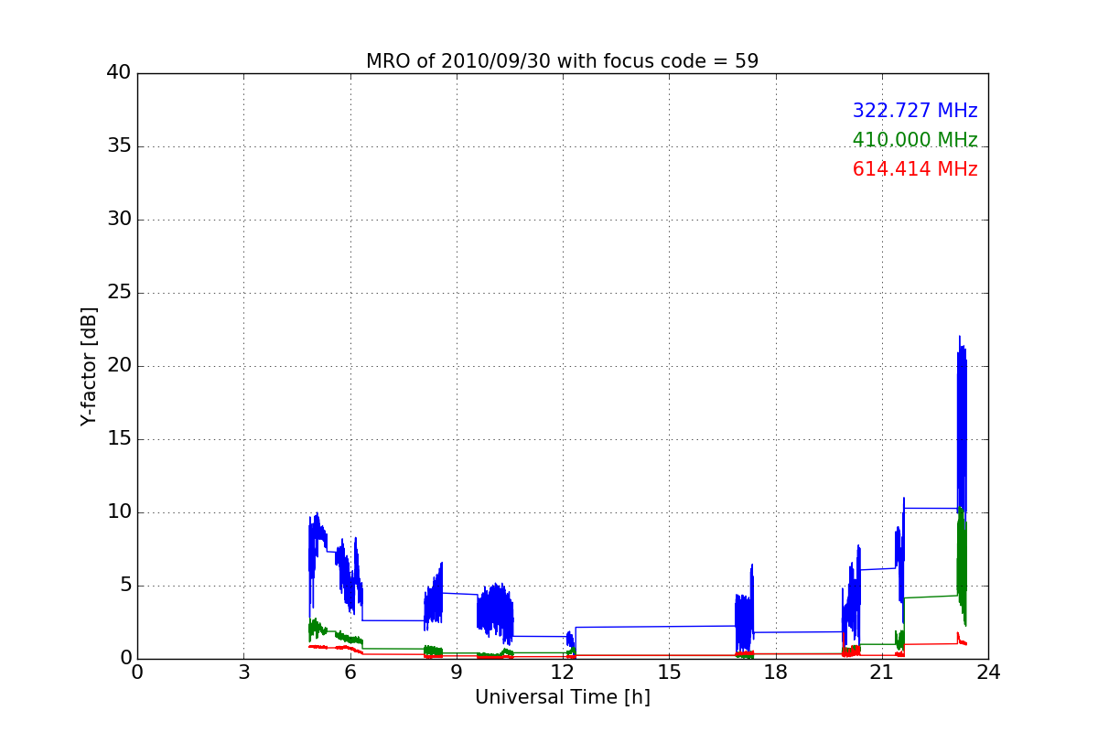Click the x-axis tick label 18
The image size is (1098, 732).
pyautogui.click(x=775, y=673)
